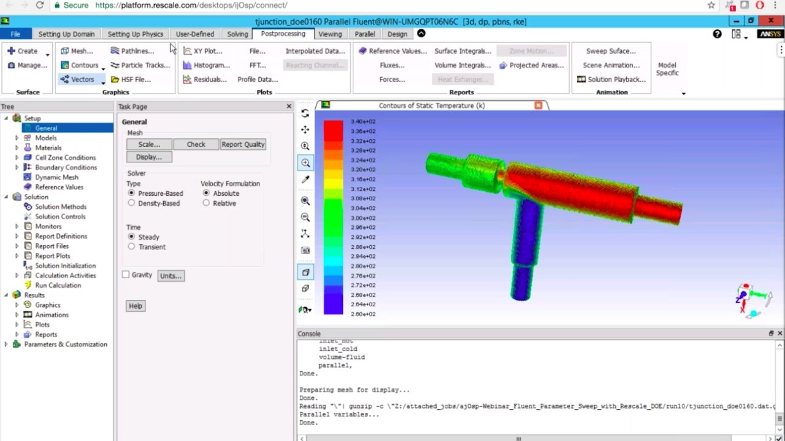
Task: Select the probe eyedropper tool
Action: 305,179
